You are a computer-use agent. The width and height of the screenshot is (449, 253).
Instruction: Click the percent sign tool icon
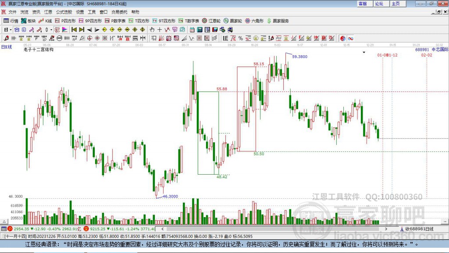[241, 39]
